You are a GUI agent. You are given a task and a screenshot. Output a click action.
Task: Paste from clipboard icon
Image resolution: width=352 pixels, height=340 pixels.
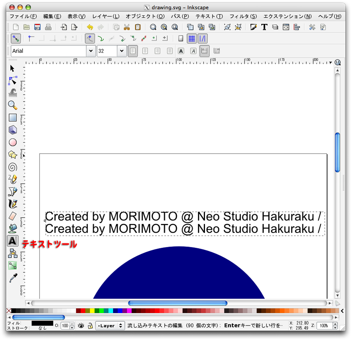[x=138, y=27]
